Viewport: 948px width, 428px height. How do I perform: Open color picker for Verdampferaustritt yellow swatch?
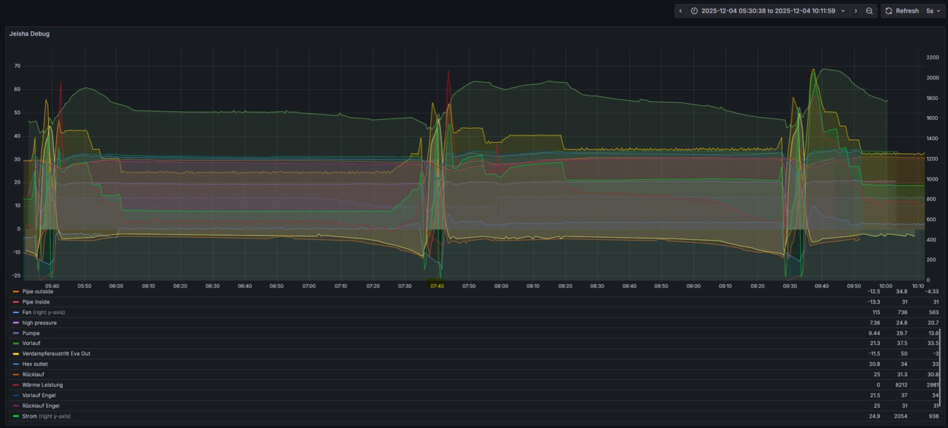pyautogui.click(x=16, y=354)
